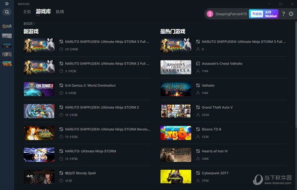
Task: Open NARUTO SHIPPUDEN: Ultimate Ninja STORM 2
Action: click(102, 108)
